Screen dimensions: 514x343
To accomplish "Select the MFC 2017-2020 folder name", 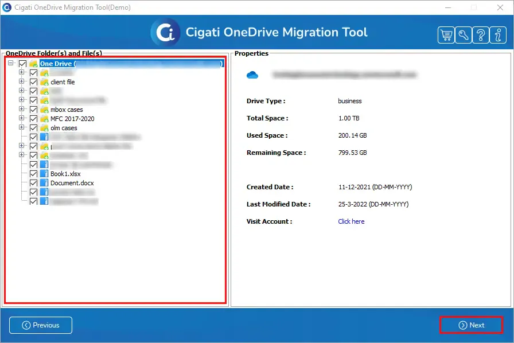I will 72,119.
